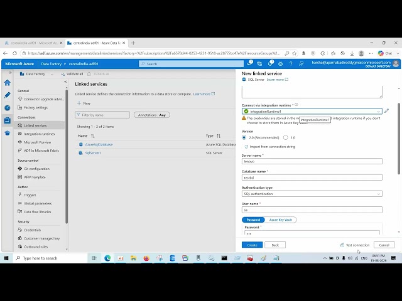The width and height of the screenshot is (402, 301).
Task: Focus the Filter by name box
Action: pos(102,115)
